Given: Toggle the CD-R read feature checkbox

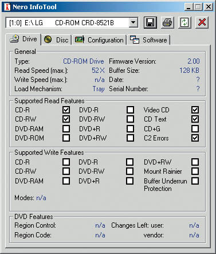Looking at the screenshot, I should (66, 110).
